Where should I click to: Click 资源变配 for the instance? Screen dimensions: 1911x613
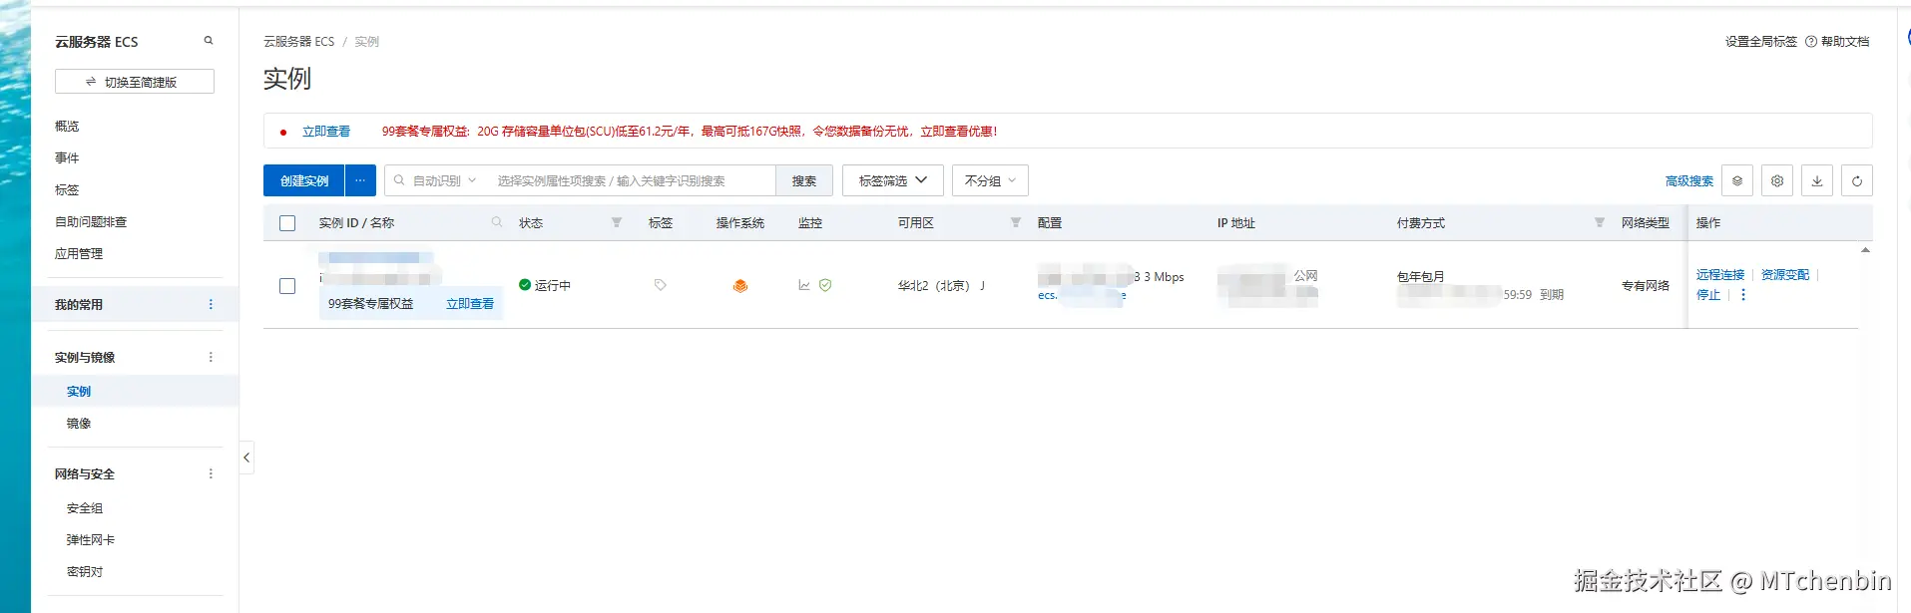(1785, 275)
